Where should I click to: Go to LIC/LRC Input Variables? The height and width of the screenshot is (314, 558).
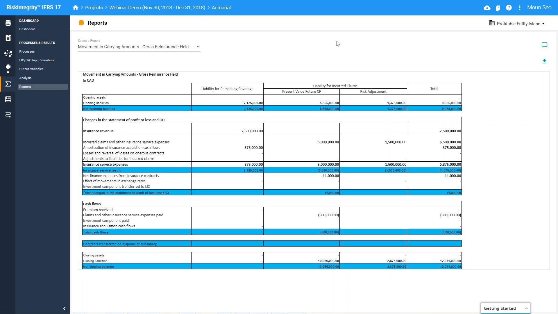[37, 60]
